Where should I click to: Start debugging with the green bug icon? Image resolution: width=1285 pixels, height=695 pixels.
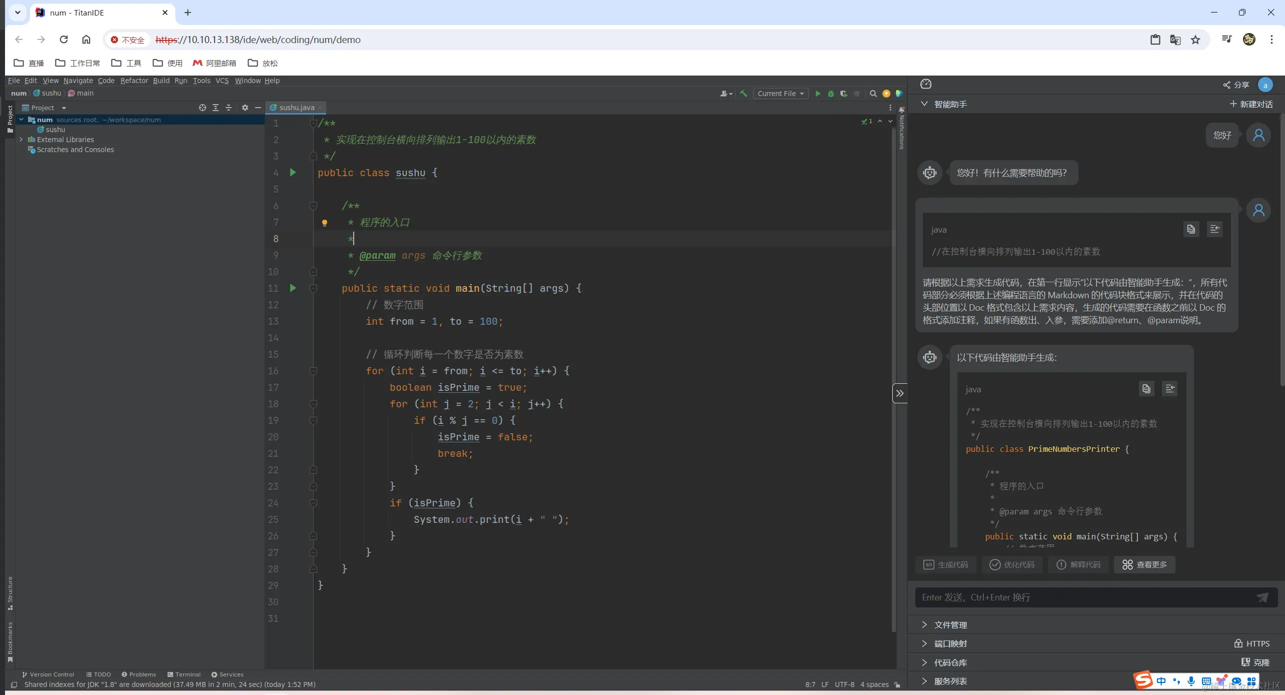tap(831, 94)
